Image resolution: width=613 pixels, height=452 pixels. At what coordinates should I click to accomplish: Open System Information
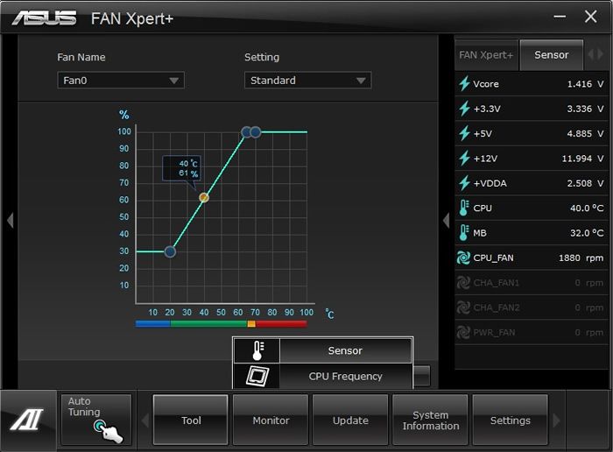tap(431, 420)
